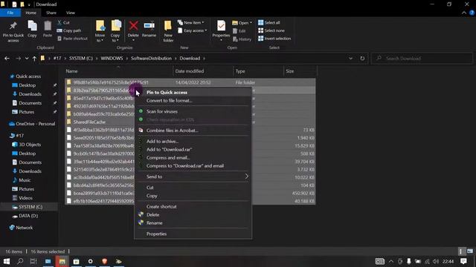476x267 pixels.
Task: Choose Cut in the context menu
Action: (x=193, y=188)
